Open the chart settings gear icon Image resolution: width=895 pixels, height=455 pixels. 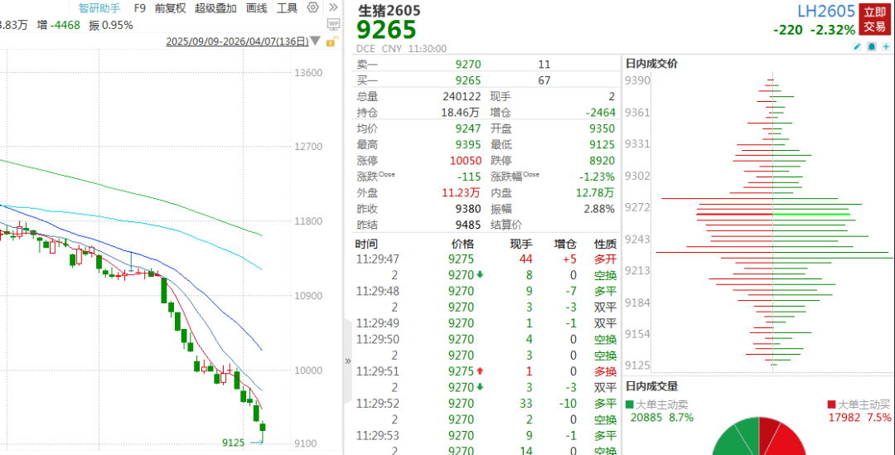pyautogui.click(x=312, y=7)
